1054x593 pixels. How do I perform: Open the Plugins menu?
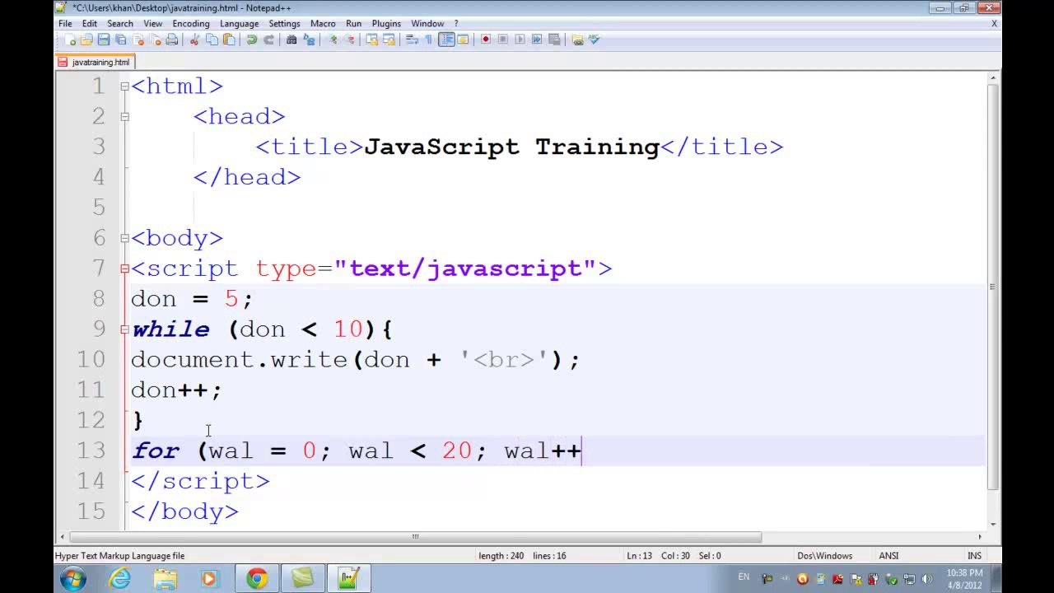pyautogui.click(x=386, y=24)
